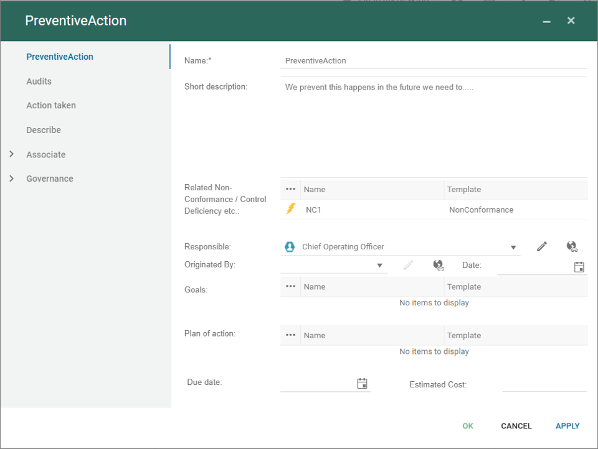This screenshot has height=449, width=598.
Task: Click the APPLY button
Action: click(x=567, y=426)
